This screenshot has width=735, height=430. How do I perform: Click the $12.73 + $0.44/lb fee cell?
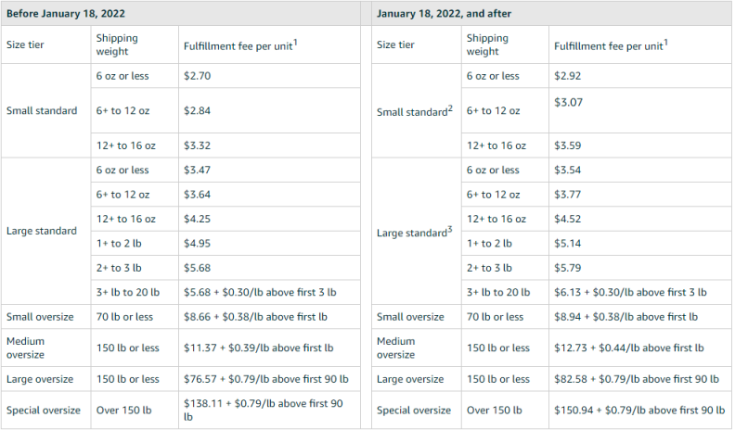(x=626, y=348)
